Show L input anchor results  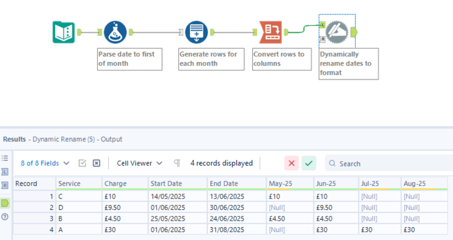click(5, 172)
